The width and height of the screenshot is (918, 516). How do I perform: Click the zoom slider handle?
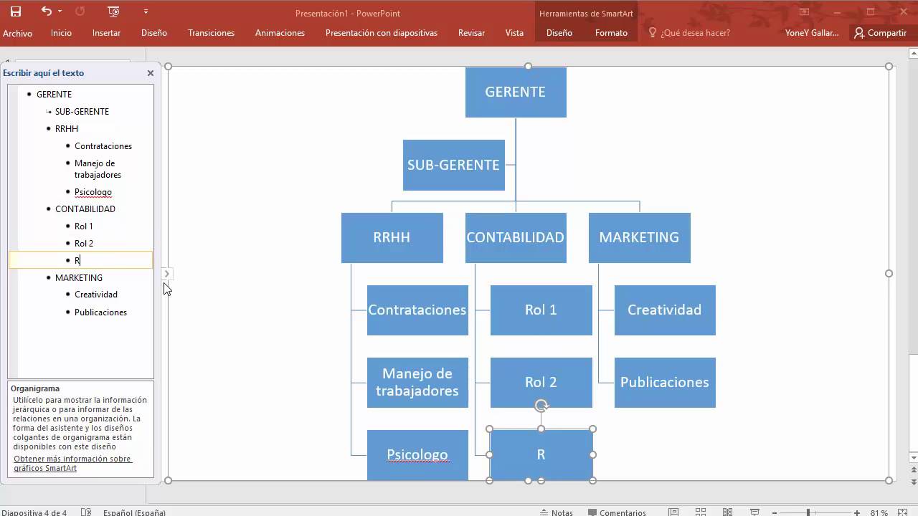coord(808,512)
